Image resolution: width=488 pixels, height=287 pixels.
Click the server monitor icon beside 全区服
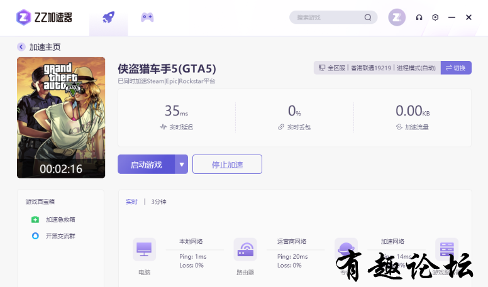point(322,68)
